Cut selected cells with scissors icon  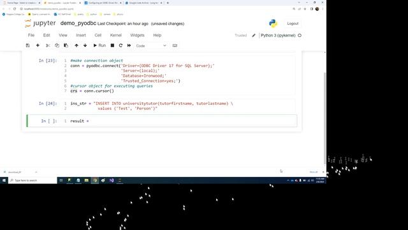(x=48, y=45)
